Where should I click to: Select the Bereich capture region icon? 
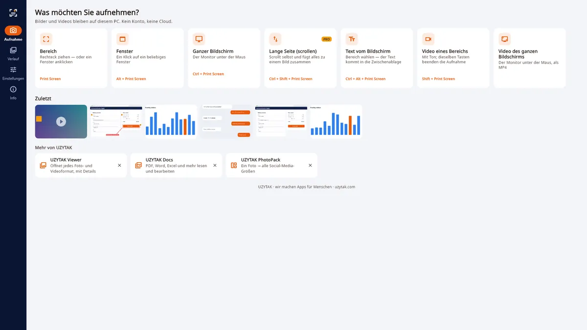46,39
